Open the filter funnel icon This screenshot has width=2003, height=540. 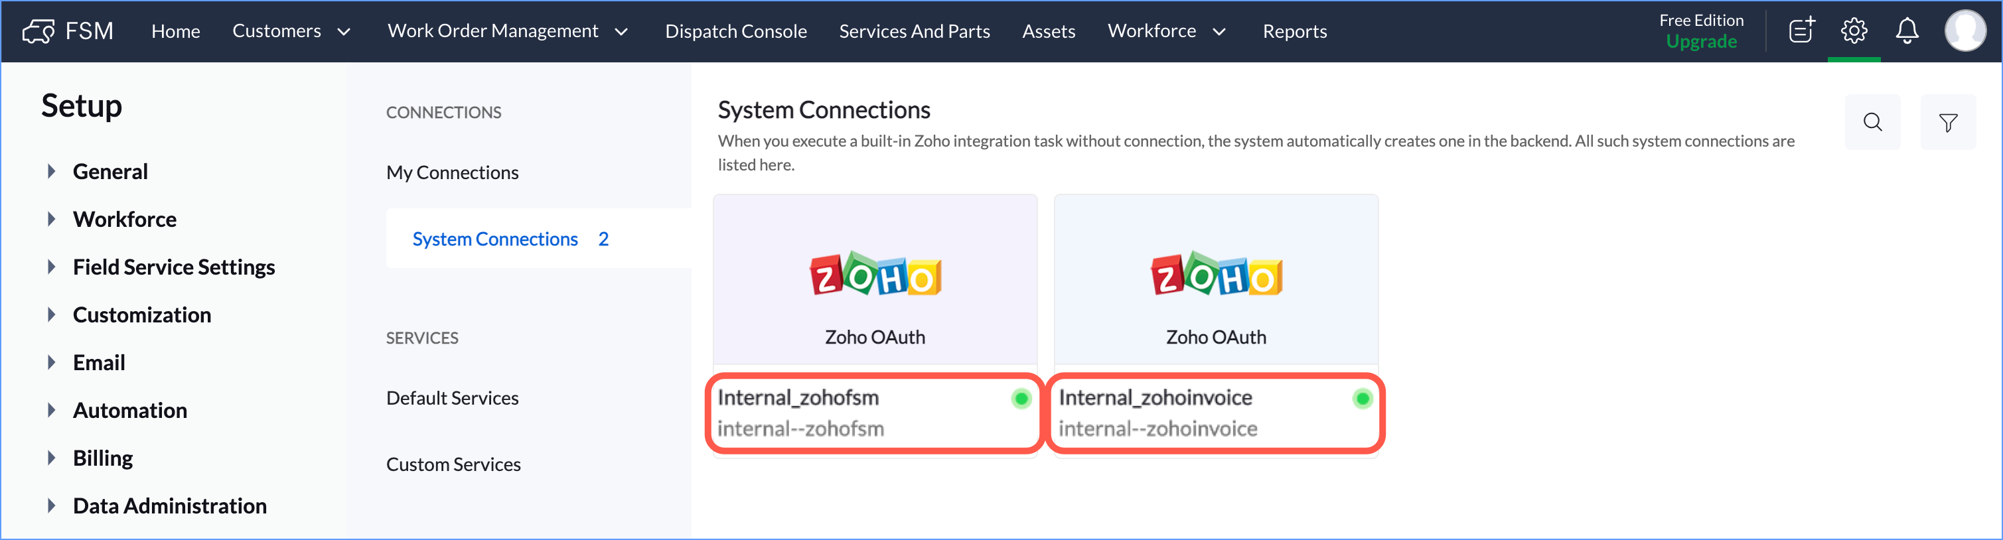1948,122
